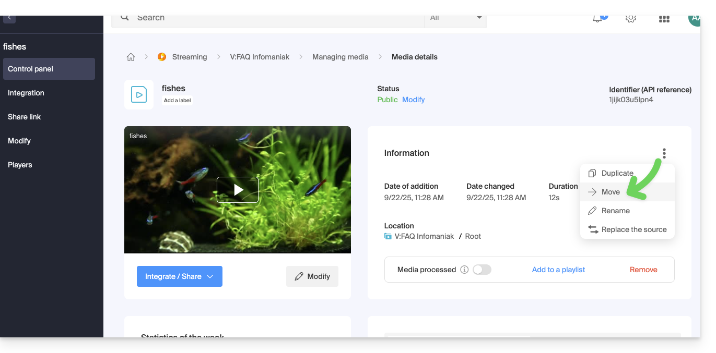This screenshot has height=353, width=716.
Task: Click the Modify button below video
Action: point(312,276)
